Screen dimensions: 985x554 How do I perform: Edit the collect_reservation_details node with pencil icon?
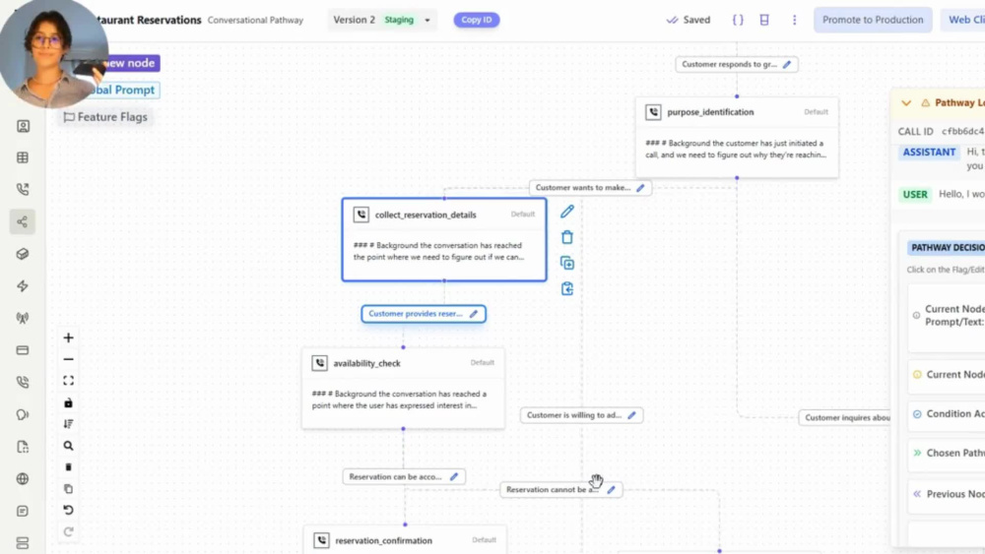pyautogui.click(x=567, y=212)
